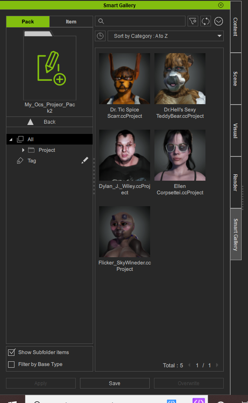
Task: Click the 'Total : 5' count text
Action: pos(173,366)
